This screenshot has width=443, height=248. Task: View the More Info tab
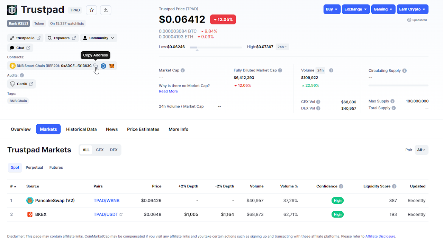tap(179, 129)
